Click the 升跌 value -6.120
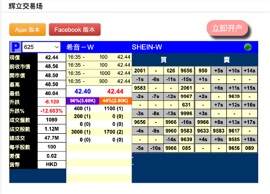The image size is (270, 194). 52,102
